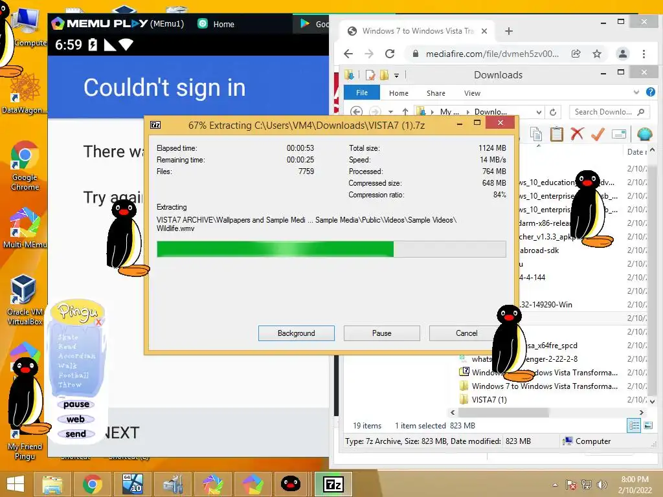This screenshot has height=497, width=663.
Task: Open Chrome three-dot menu
Action: (644, 54)
